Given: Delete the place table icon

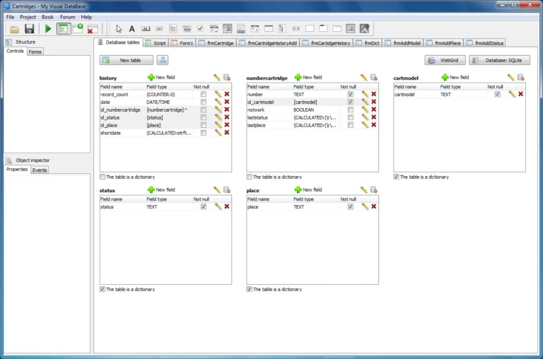Looking at the screenshot, I should (373, 190).
